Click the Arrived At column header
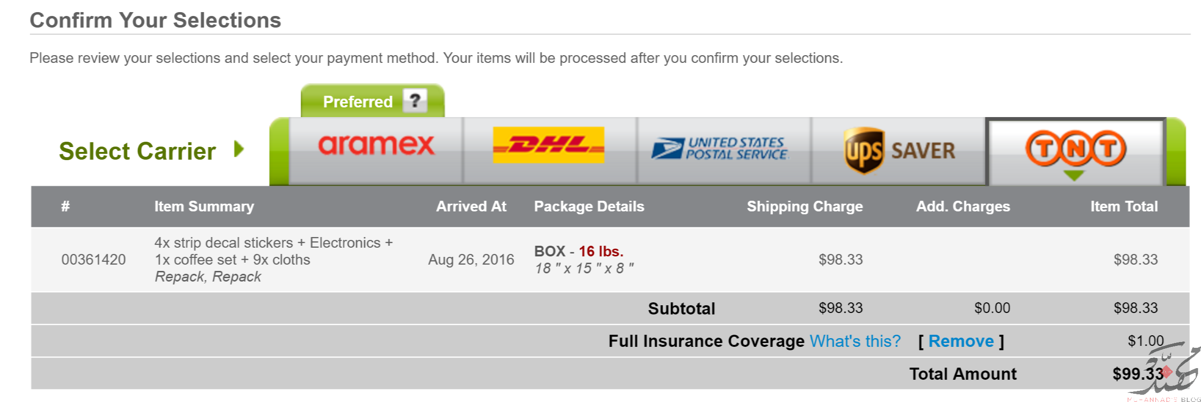 tap(471, 207)
